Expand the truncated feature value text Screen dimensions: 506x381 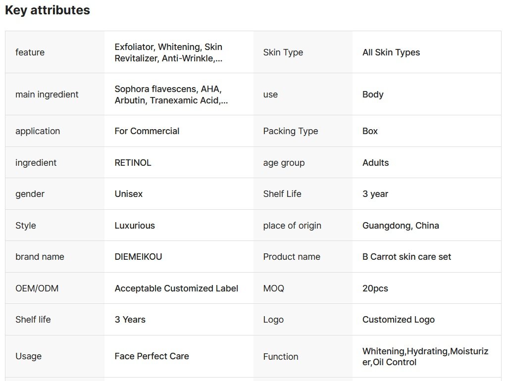point(168,52)
